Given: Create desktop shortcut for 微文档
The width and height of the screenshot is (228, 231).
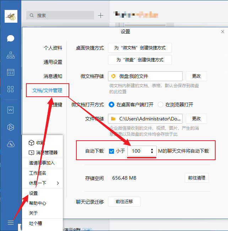Looking at the screenshot, I should 140,48.
